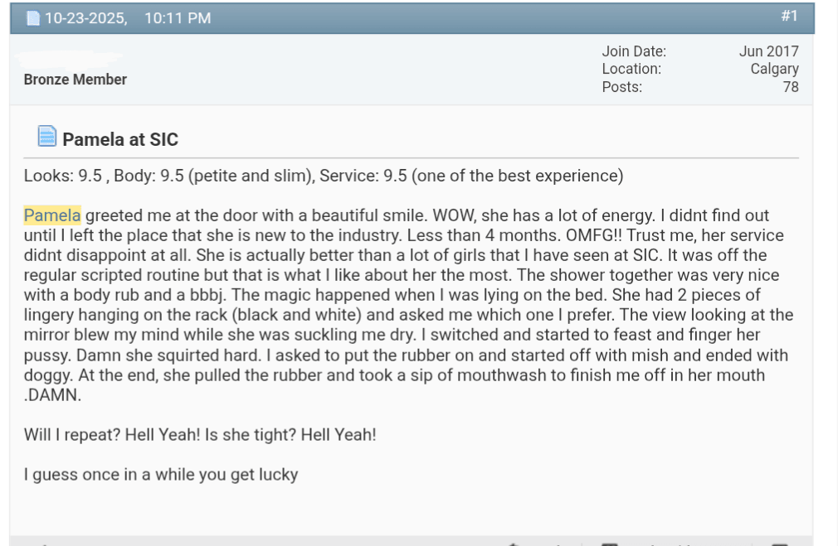Click the document icon beside the post title

click(x=47, y=137)
